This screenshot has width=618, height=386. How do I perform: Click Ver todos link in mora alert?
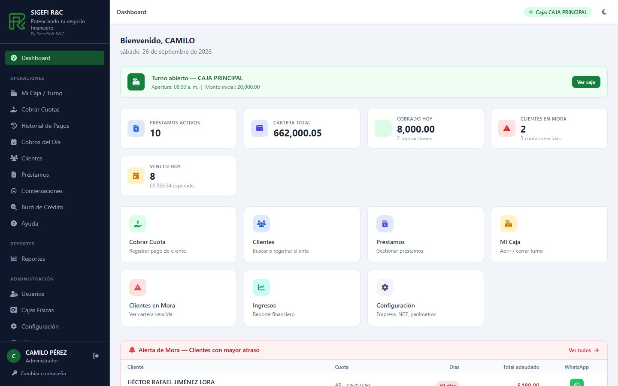(x=584, y=350)
